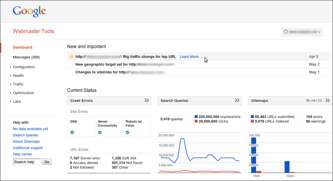333x181 pixels.
Task: Click Robots.txt Fetch green checkmark icon
Action: pos(128,133)
